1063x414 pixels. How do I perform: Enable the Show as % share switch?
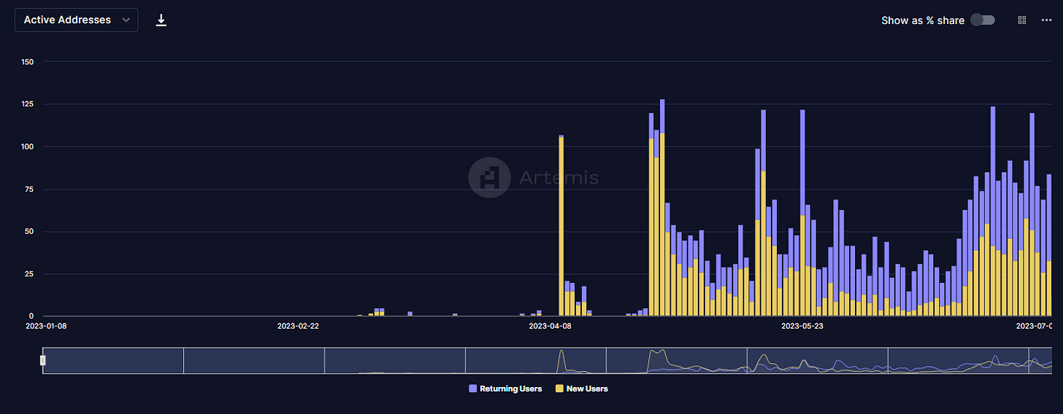982,20
